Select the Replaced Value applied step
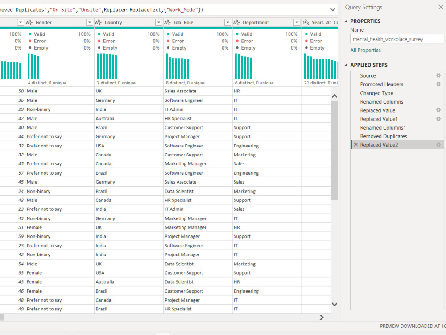The width and height of the screenshot is (446, 335). (x=377, y=110)
